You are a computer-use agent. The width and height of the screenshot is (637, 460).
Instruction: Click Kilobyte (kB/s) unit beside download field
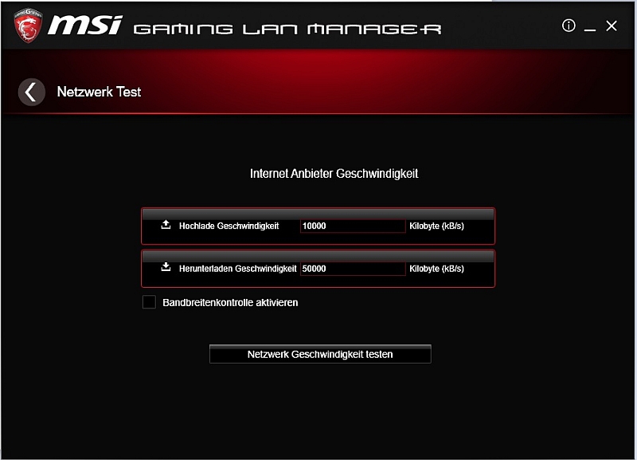point(436,269)
